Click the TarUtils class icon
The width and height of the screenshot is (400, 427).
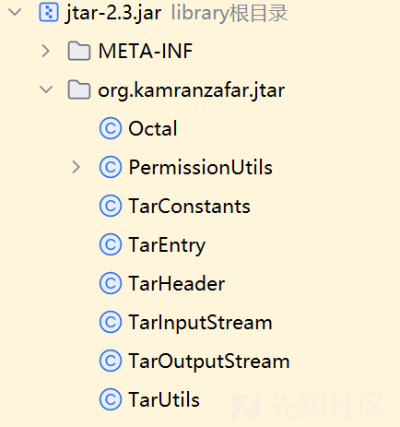[x=111, y=399]
